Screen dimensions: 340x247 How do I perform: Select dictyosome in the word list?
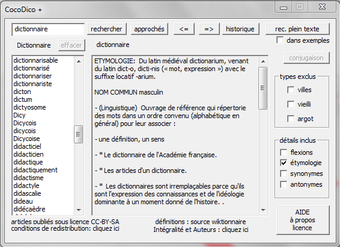(29, 107)
